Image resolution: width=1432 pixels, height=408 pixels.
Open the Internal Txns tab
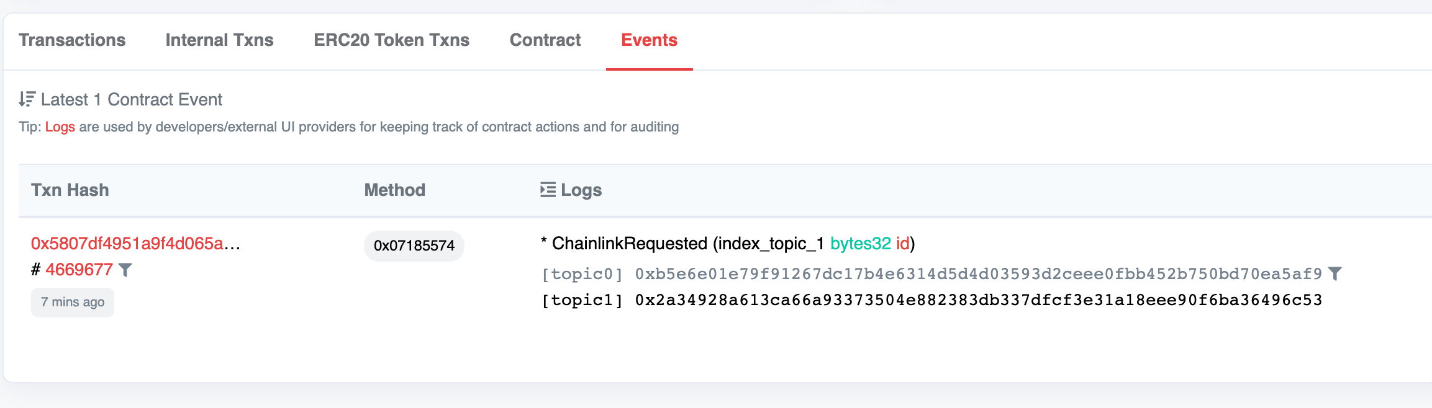pyautogui.click(x=219, y=40)
